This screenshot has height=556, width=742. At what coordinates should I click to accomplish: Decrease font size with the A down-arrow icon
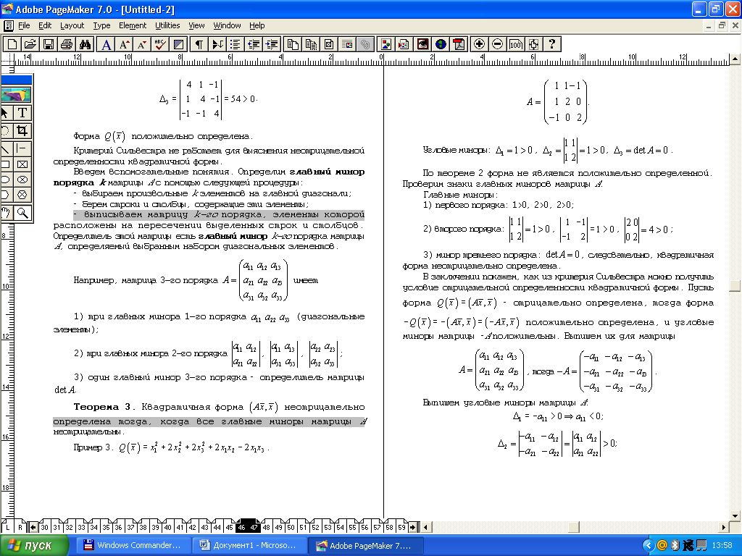141,44
